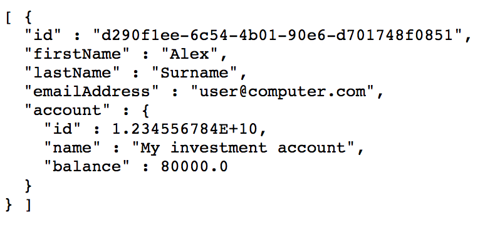Viewport: 495px width, 230px height.
Task: Click the opening brace after "account"
Action: point(145,111)
